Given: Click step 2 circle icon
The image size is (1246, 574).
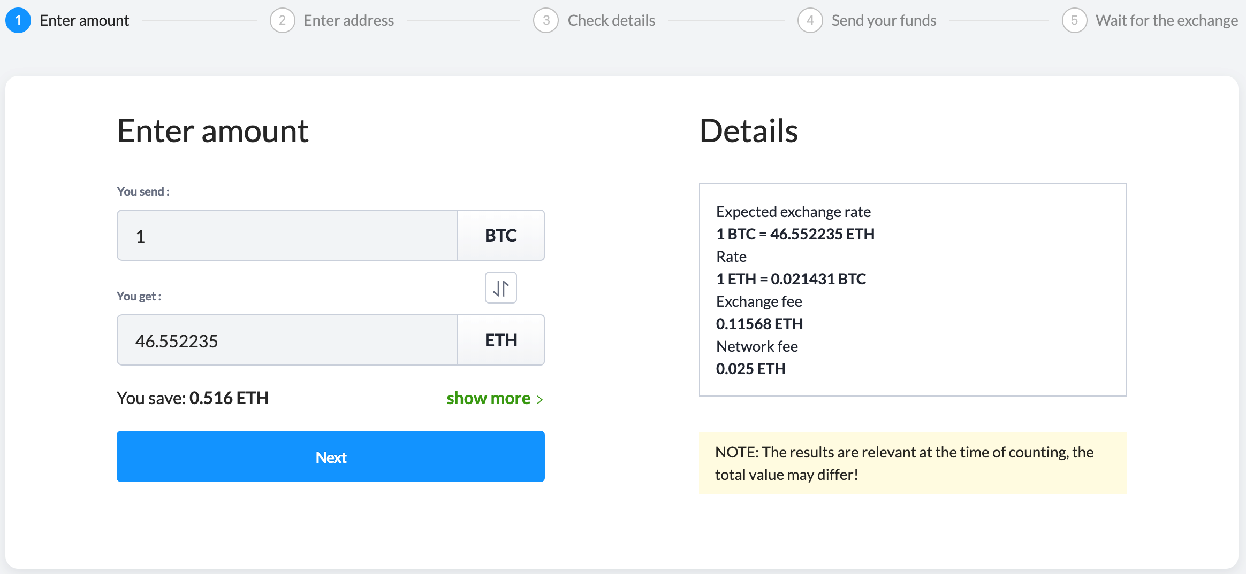Looking at the screenshot, I should point(282,20).
